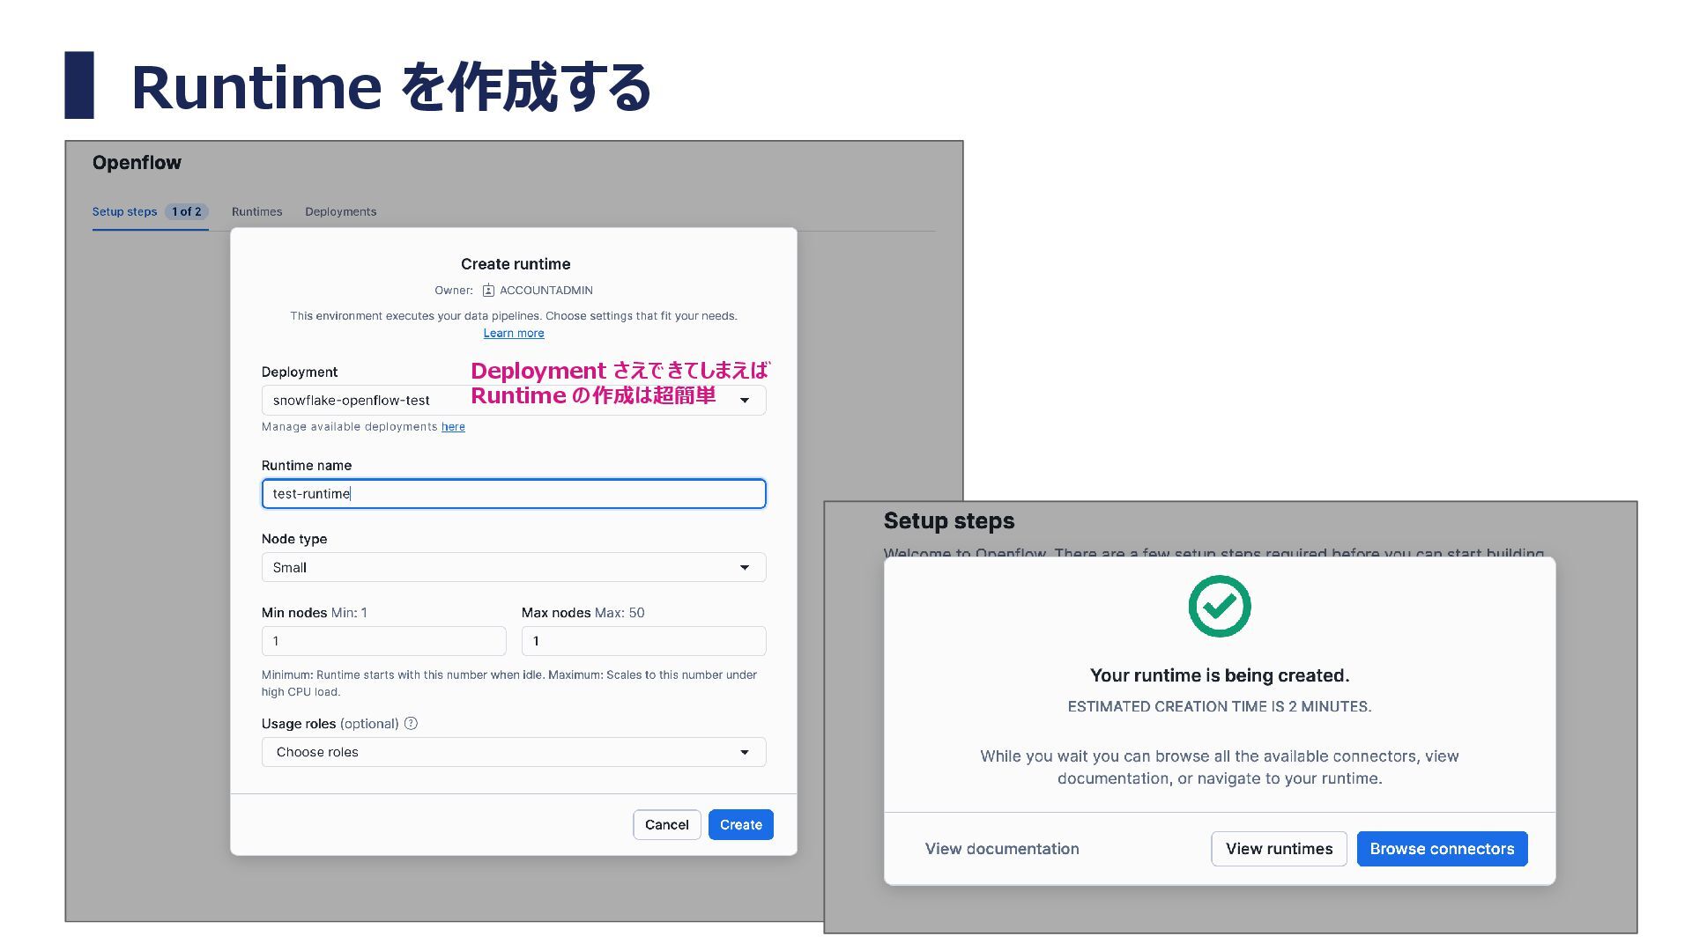Viewport: 1692px width, 951px height.
Task: Click the View runtimes button
Action: pos(1279,849)
